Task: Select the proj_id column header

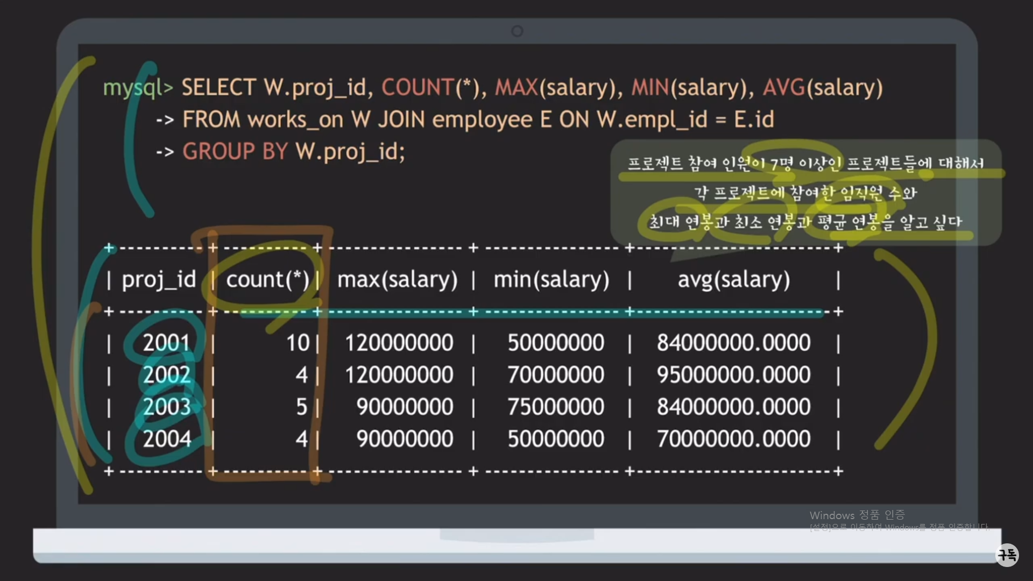Action: (159, 279)
